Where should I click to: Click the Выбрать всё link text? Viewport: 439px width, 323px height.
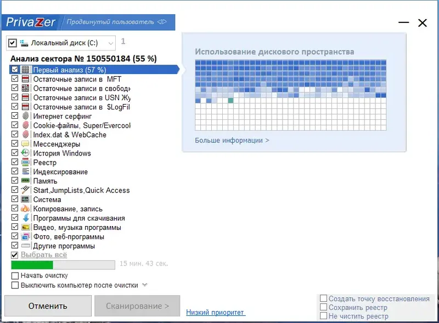[x=44, y=255]
